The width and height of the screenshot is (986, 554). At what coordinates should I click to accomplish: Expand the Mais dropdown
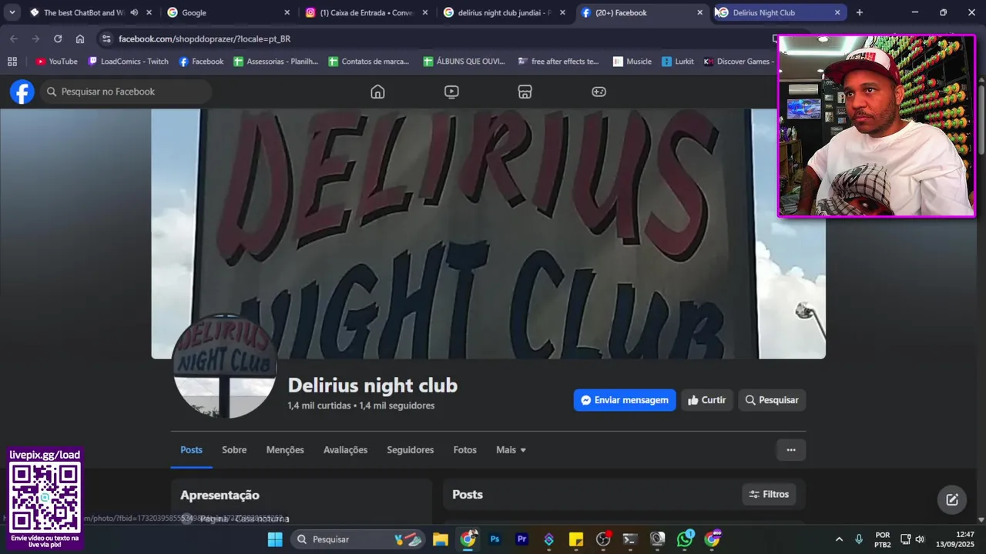coord(511,450)
